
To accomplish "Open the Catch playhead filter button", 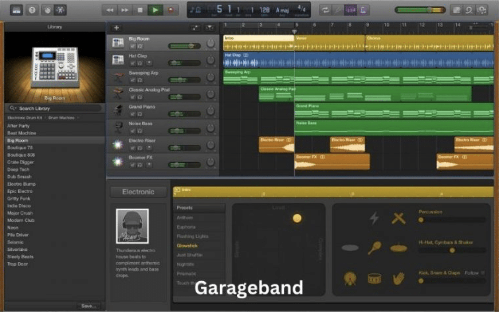I will pos(210,28).
